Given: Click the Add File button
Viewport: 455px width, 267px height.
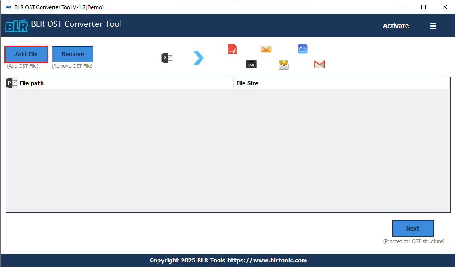Looking at the screenshot, I should [x=26, y=54].
